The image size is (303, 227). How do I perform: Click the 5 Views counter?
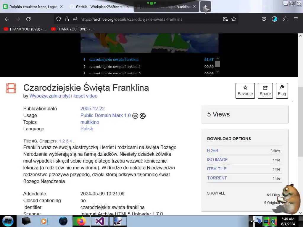pos(218,114)
